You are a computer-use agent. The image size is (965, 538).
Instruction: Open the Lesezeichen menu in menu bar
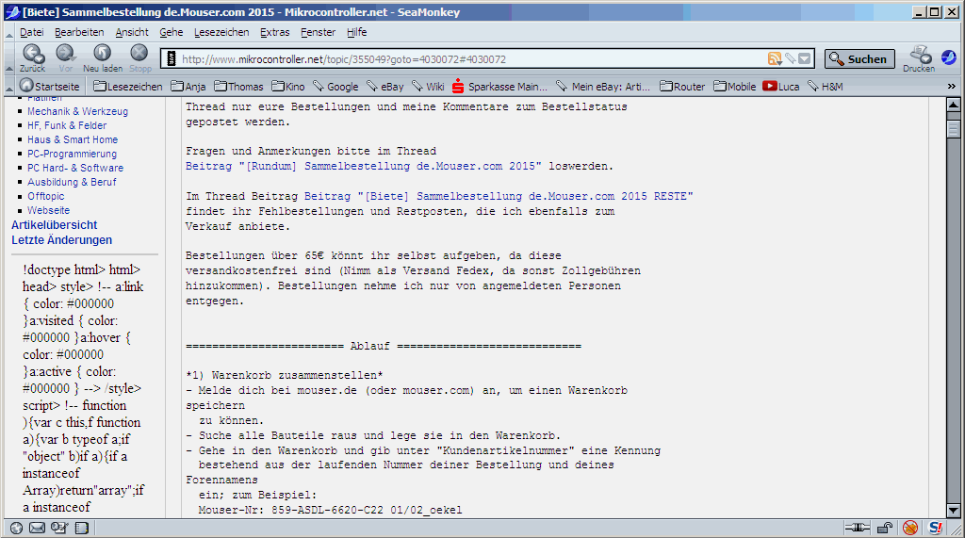coord(221,32)
